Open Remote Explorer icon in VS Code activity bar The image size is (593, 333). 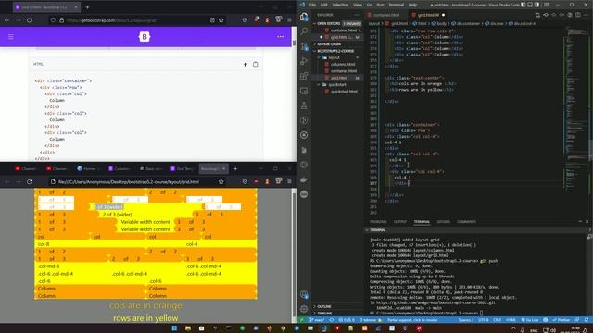coord(304,91)
